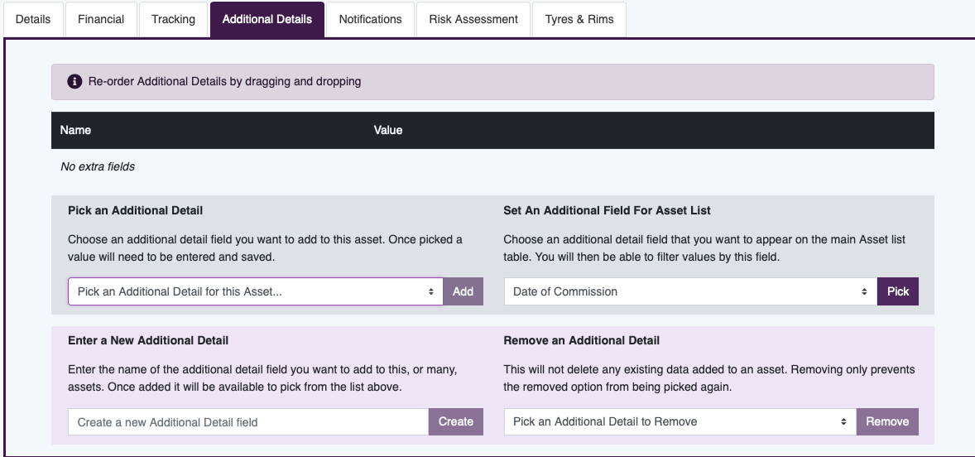Switch to the Financial tab
Viewport: 975px width, 457px height.
[101, 19]
